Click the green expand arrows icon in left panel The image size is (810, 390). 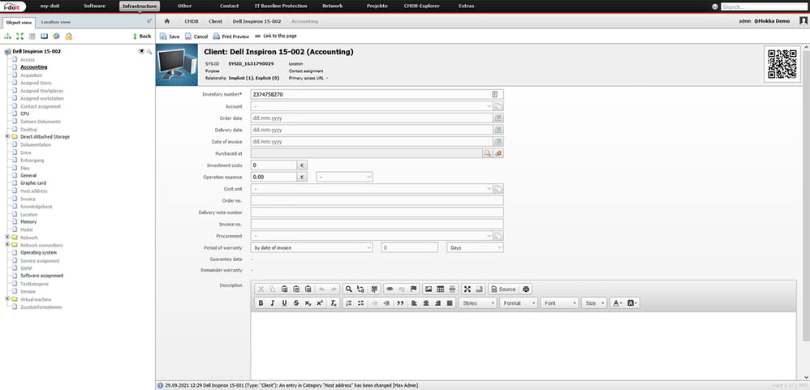19,36
